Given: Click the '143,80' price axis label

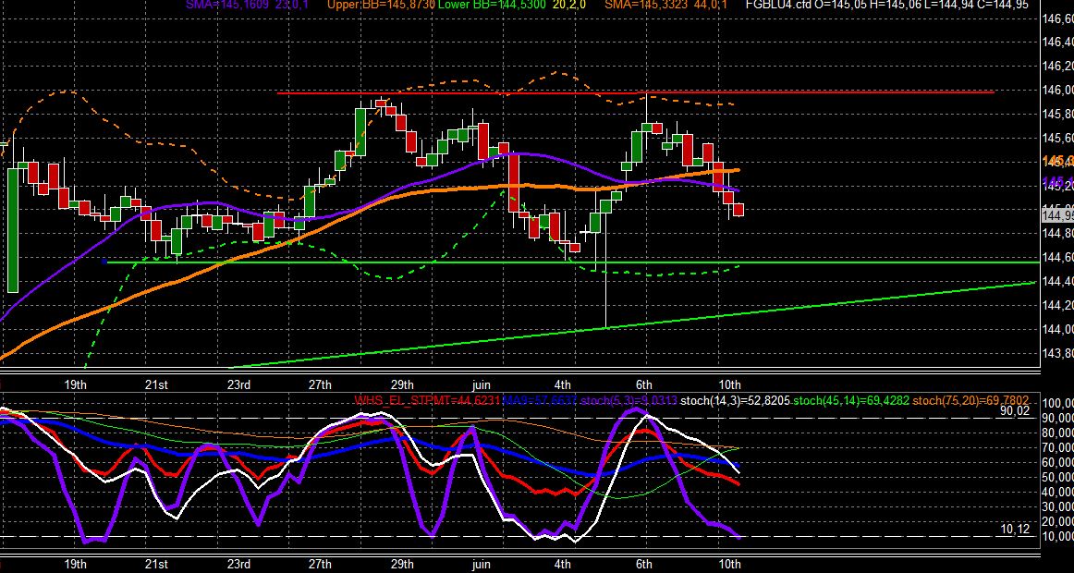Looking at the screenshot, I should [x=1056, y=352].
